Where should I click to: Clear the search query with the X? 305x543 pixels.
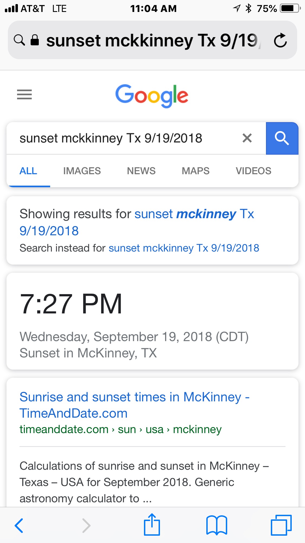247,138
